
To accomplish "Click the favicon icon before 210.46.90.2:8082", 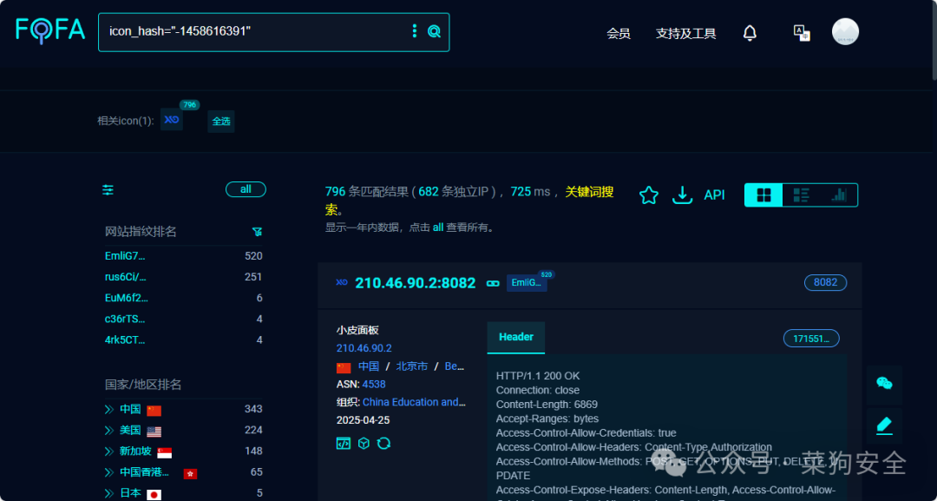I will tap(341, 283).
